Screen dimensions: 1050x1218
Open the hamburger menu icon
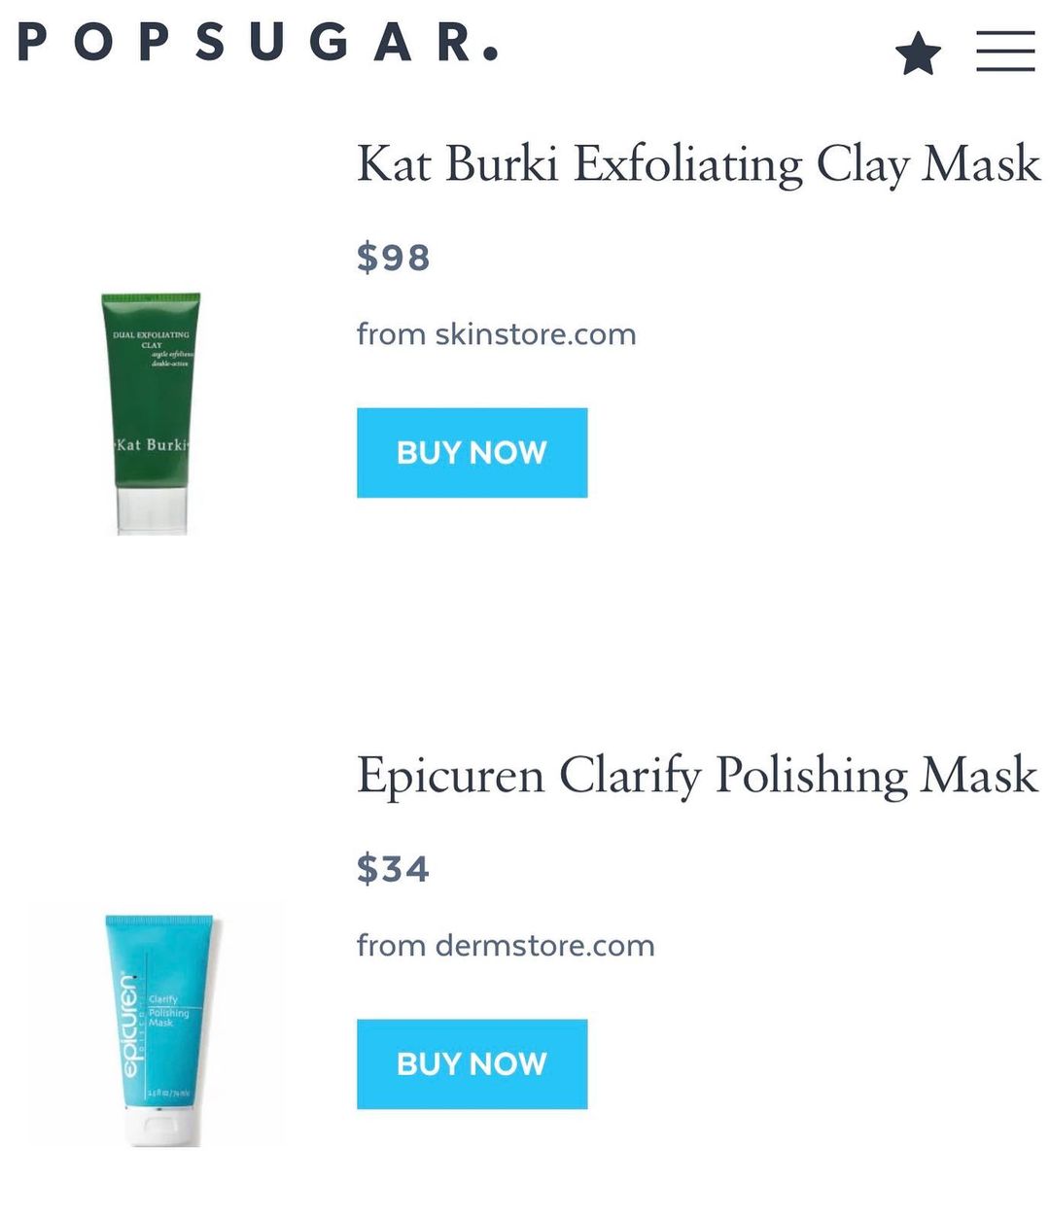(x=1005, y=52)
